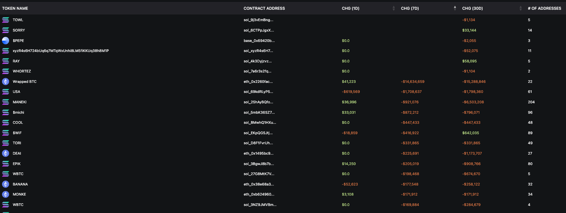Click the 1D change value $41,223
Viewport: 566px width, 213px height.
349,82
